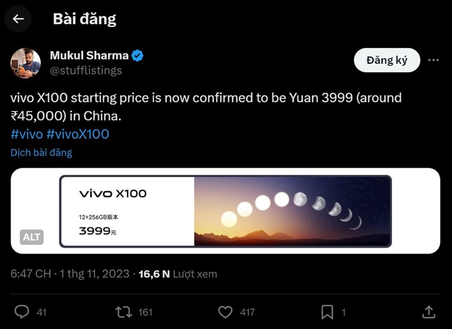Open the three-dot more options menu
The height and width of the screenshot is (329, 452).
[433, 60]
